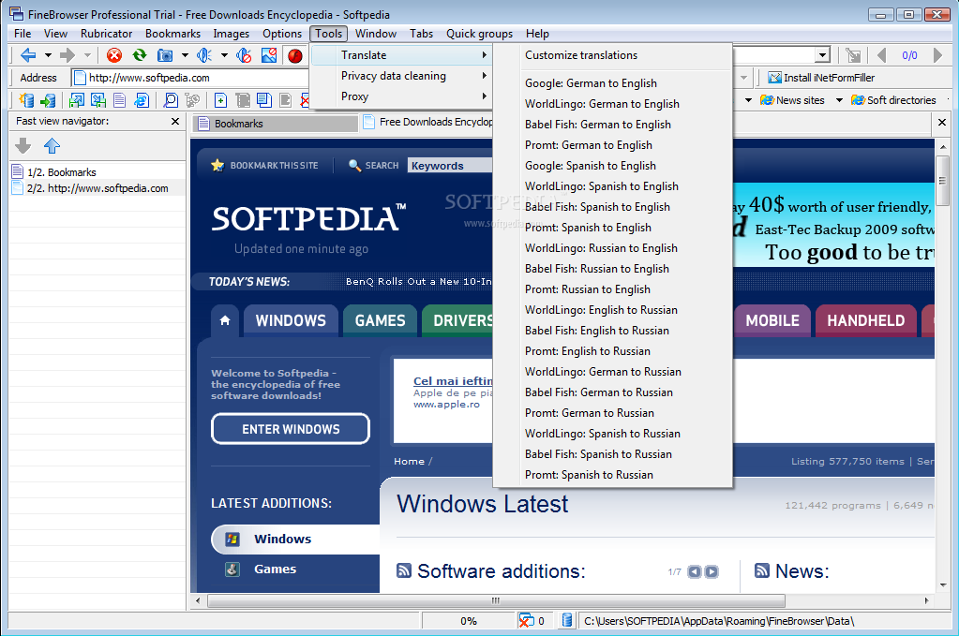The width and height of the screenshot is (959, 636).
Task: Click the save page down-arrow icon
Action: coord(97,100)
